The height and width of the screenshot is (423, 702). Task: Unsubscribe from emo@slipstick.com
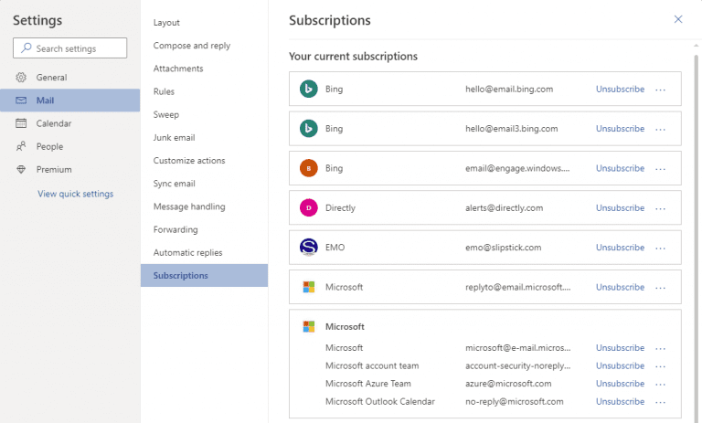tap(620, 248)
